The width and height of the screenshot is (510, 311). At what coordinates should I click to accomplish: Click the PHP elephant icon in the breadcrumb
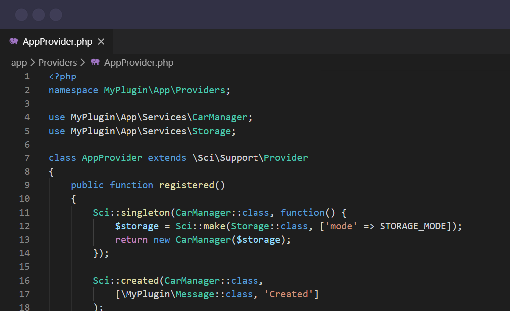[95, 62]
